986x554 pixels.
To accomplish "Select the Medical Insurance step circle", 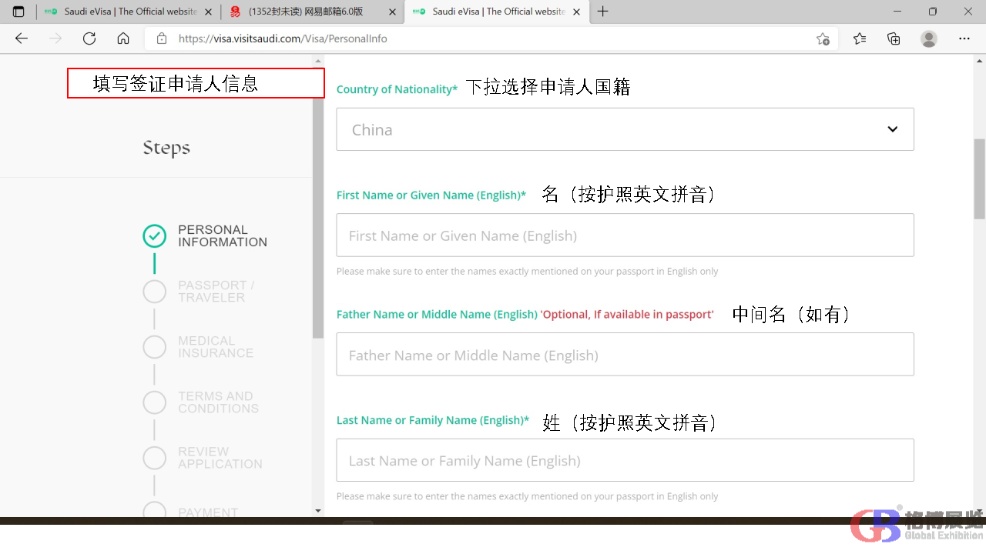I will tap(155, 347).
